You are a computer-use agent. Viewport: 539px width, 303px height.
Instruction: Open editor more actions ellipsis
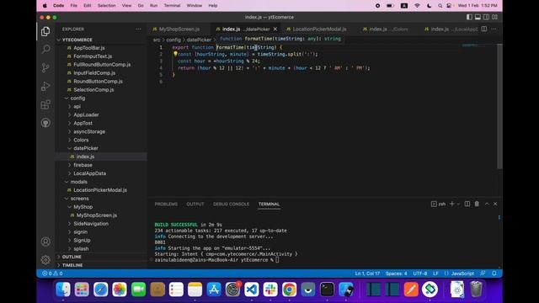494,29
